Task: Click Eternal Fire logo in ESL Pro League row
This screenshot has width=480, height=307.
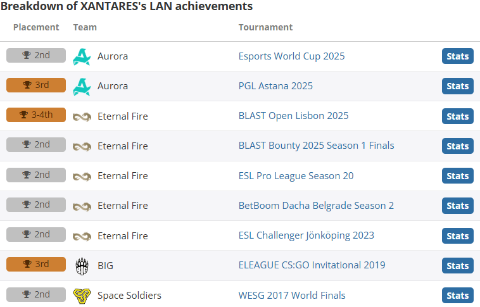Action: pos(82,177)
